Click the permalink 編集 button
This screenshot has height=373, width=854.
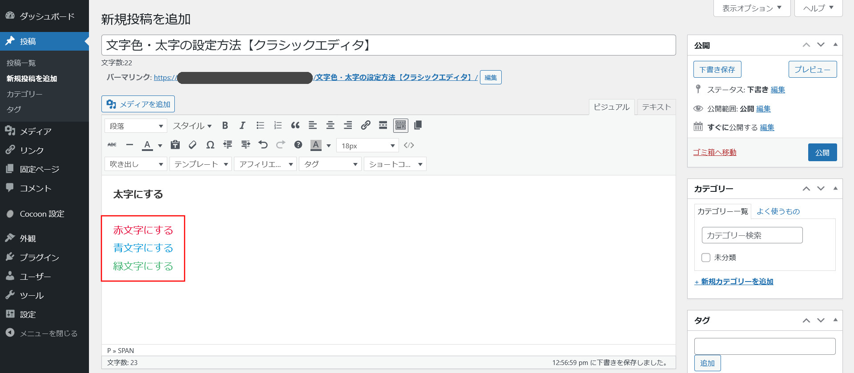point(491,77)
